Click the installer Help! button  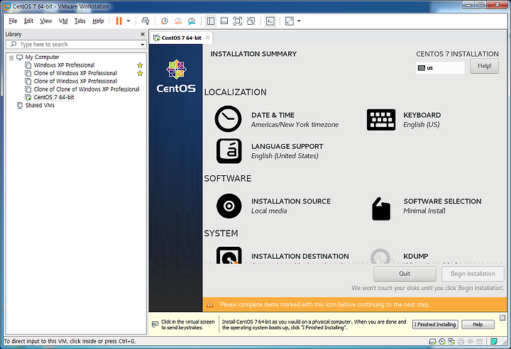484,66
